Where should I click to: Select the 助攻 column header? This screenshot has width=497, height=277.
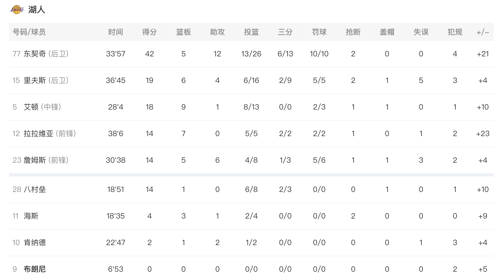[x=217, y=32]
